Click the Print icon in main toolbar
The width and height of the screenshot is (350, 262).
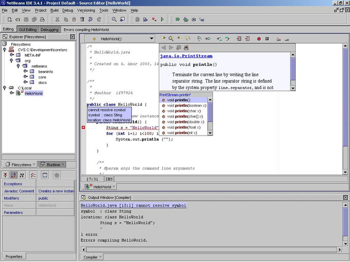(x=42, y=20)
